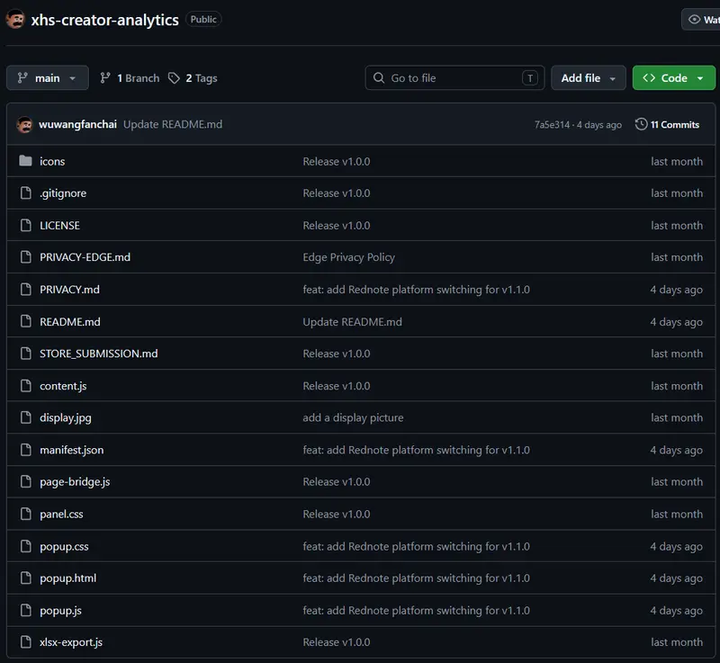Open STORE_SUBMISSION.md file
The image size is (720, 663).
pyautogui.click(x=99, y=354)
